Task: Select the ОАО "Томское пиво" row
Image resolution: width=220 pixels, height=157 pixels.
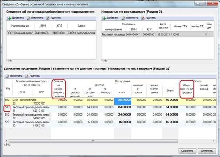Action: [x=110, y=101]
